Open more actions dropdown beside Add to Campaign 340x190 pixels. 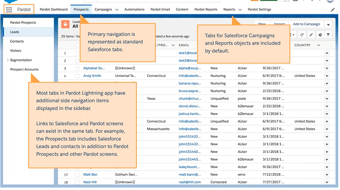pyautogui.click(x=328, y=24)
